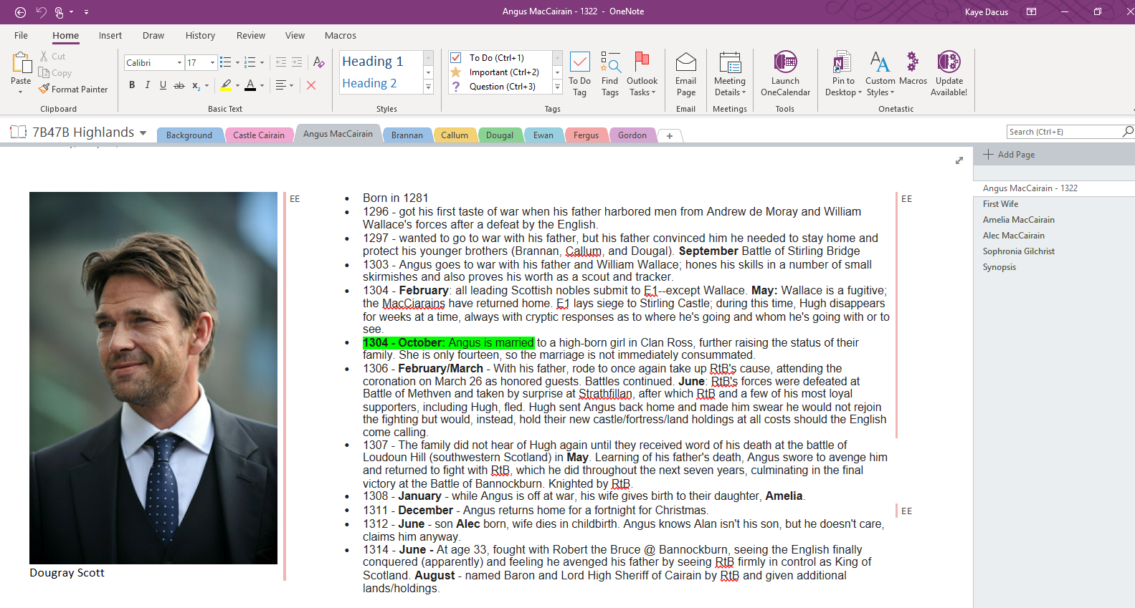Click the red X delete icon
This screenshot has height=608, width=1135.
point(311,85)
